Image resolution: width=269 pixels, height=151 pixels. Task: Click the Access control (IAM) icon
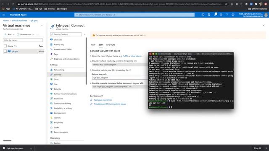pyautogui.click(x=51, y=49)
